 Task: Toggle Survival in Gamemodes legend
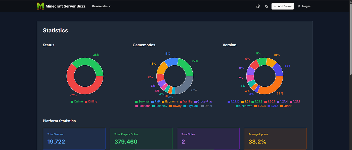point(142,101)
